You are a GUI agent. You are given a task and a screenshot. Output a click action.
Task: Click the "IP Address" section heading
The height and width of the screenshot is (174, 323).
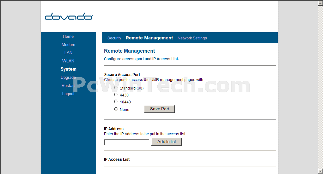pos(113,129)
